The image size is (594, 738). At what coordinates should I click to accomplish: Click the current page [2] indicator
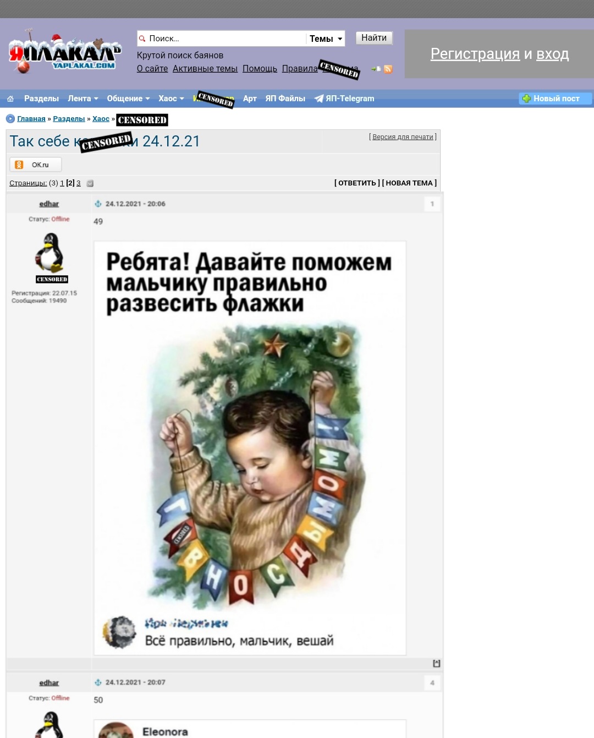tap(70, 183)
